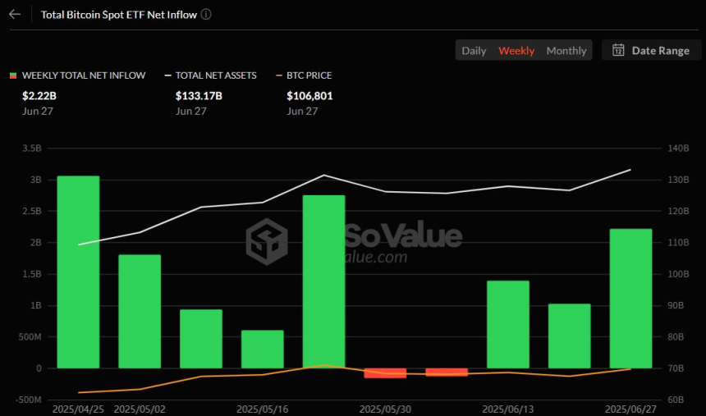This screenshot has height=416, width=706.
Task: Click the red outflow bar for 2025/05/30
Action: pos(385,373)
